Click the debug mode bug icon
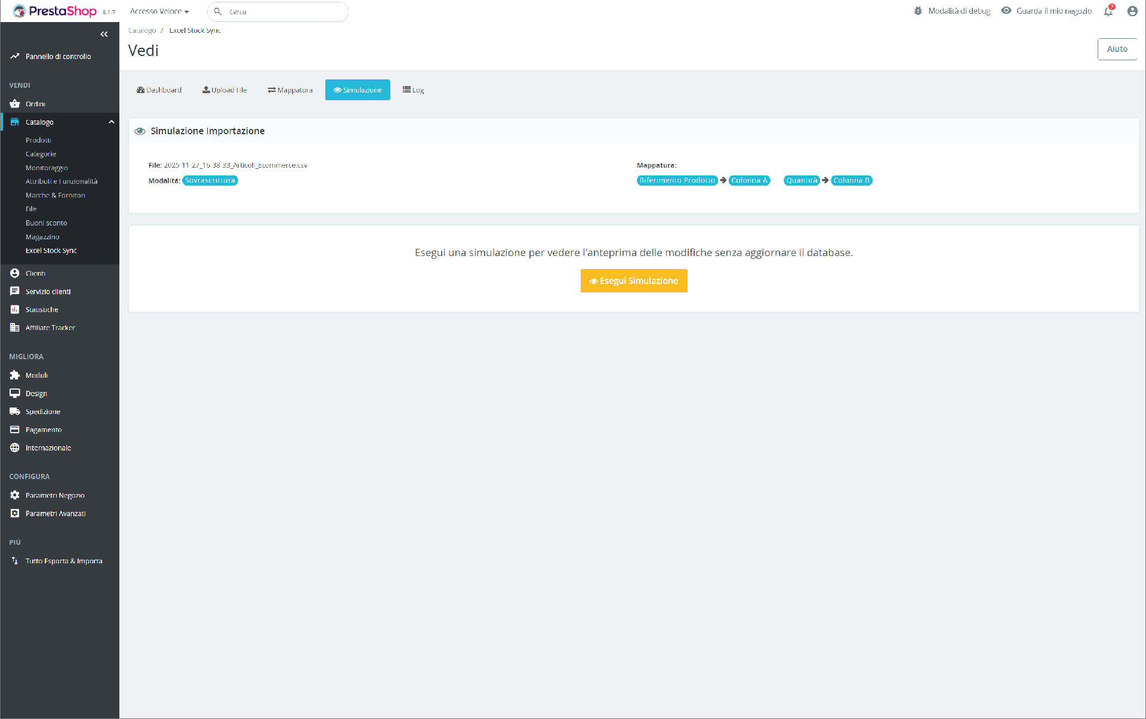1146x719 pixels. [918, 11]
